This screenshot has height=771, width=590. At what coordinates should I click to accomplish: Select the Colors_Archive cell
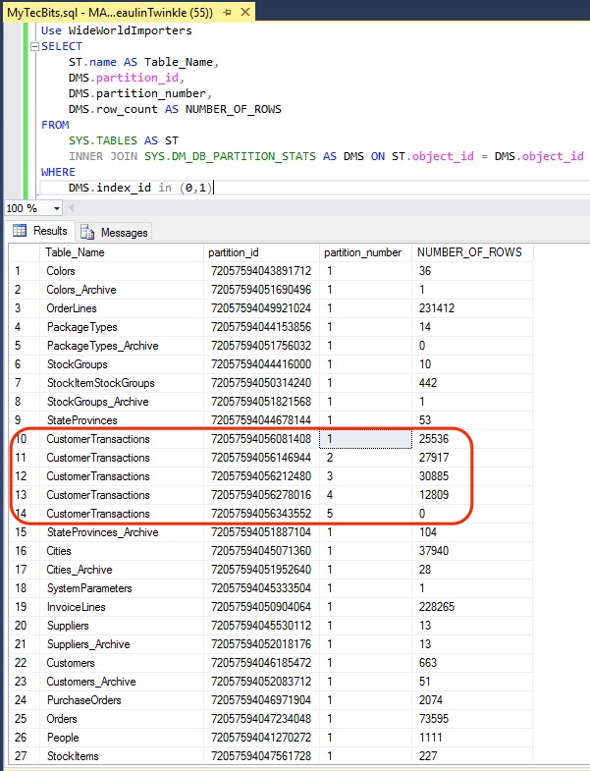tap(122, 290)
